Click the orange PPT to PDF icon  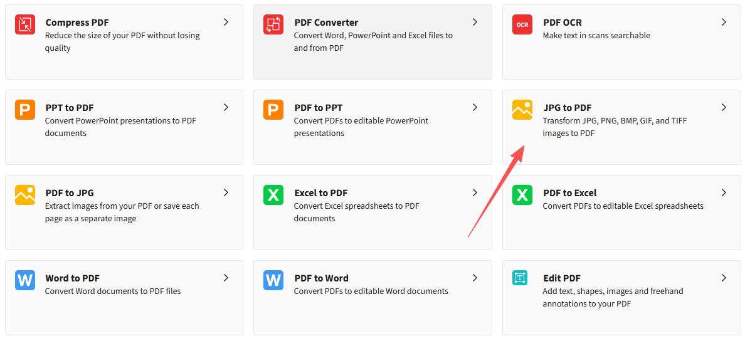pos(24,110)
